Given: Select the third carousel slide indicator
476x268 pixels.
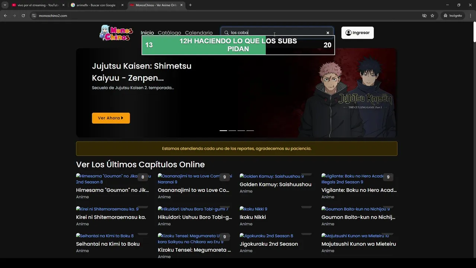Looking at the screenshot, I should (x=241, y=131).
